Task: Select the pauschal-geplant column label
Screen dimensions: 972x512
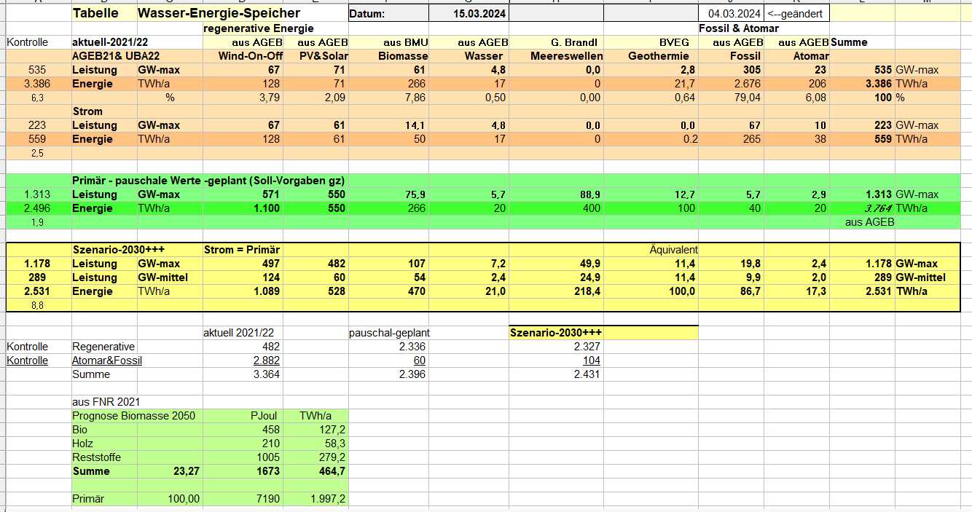Action: pyautogui.click(x=390, y=333)
